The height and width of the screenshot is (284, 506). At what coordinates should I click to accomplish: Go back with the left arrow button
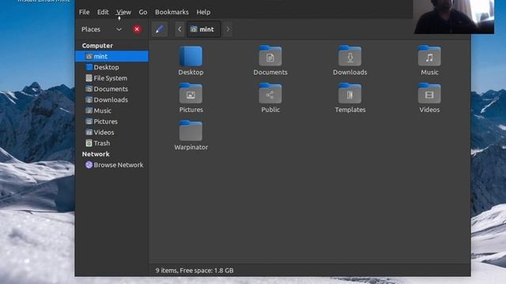tap(179, 29)
